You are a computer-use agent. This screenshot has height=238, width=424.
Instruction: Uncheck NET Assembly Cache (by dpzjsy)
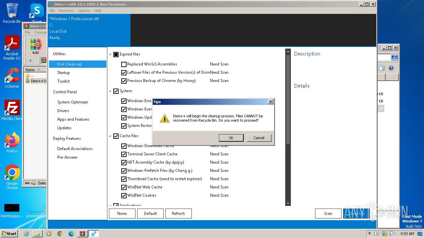click(124, 163)
